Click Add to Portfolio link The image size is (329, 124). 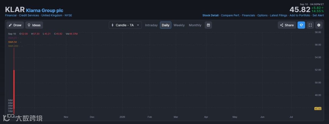point(300,15)
